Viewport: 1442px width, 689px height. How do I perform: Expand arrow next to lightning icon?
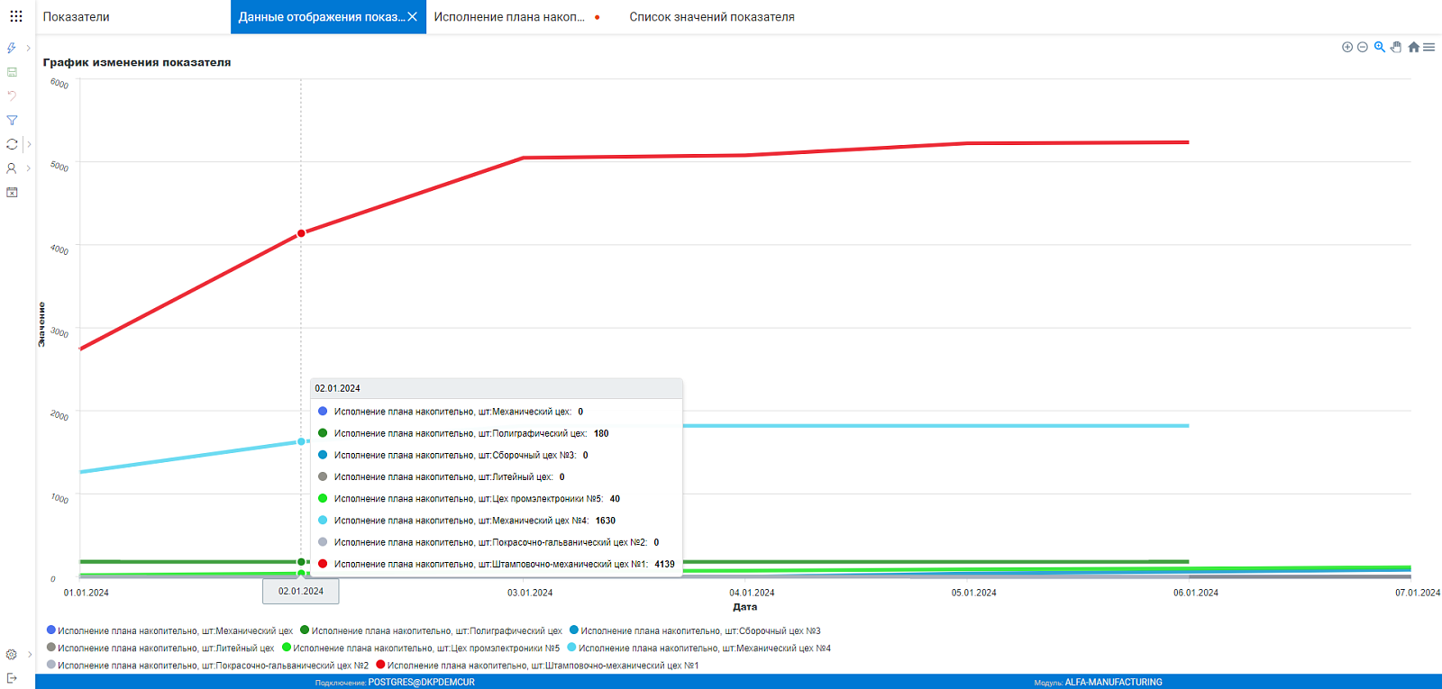29,48
